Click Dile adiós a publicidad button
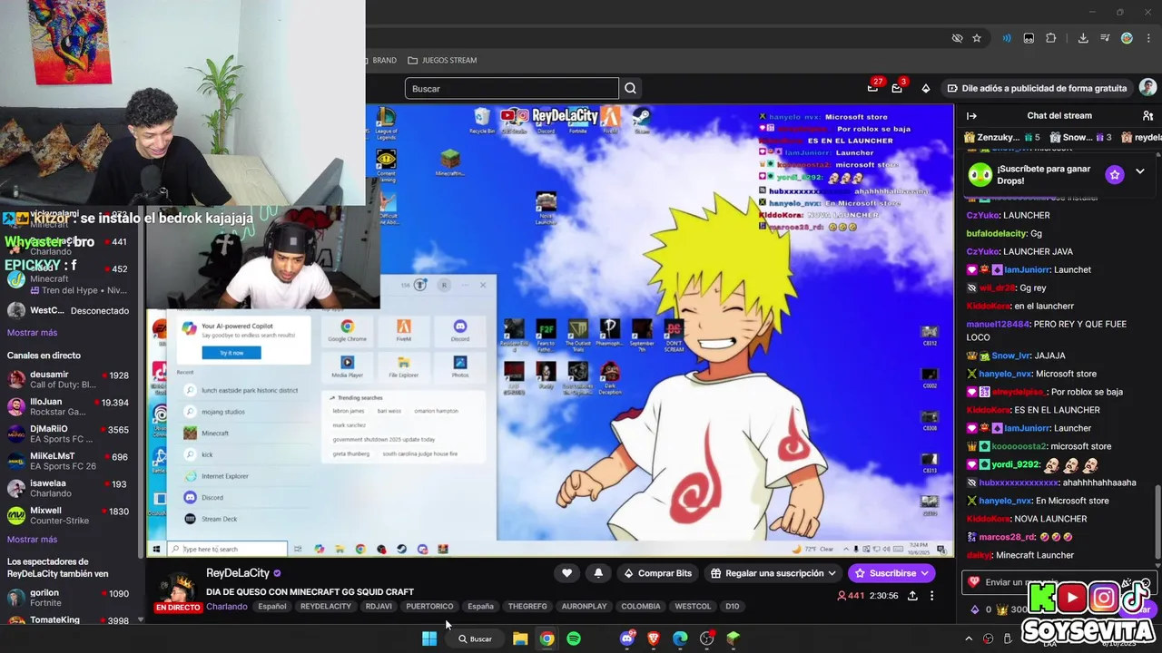 click(x=1036, y=88)
